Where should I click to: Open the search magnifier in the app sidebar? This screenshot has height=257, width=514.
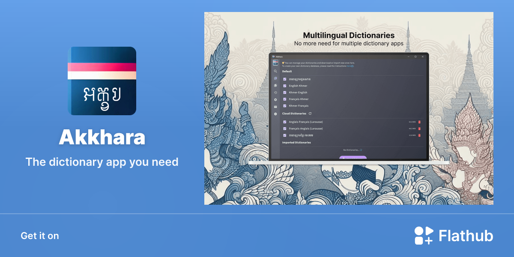pyautogui.click(x=275, y=71)
